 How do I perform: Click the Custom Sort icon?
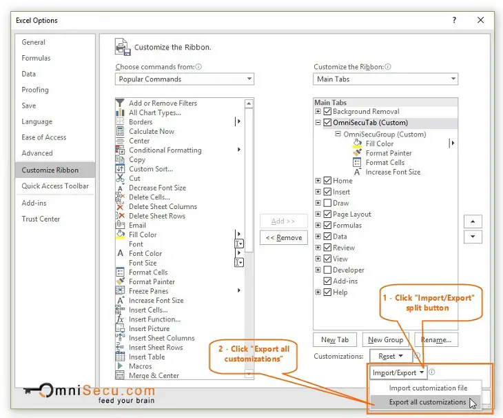pyautogui.click(x=120, y=169)
